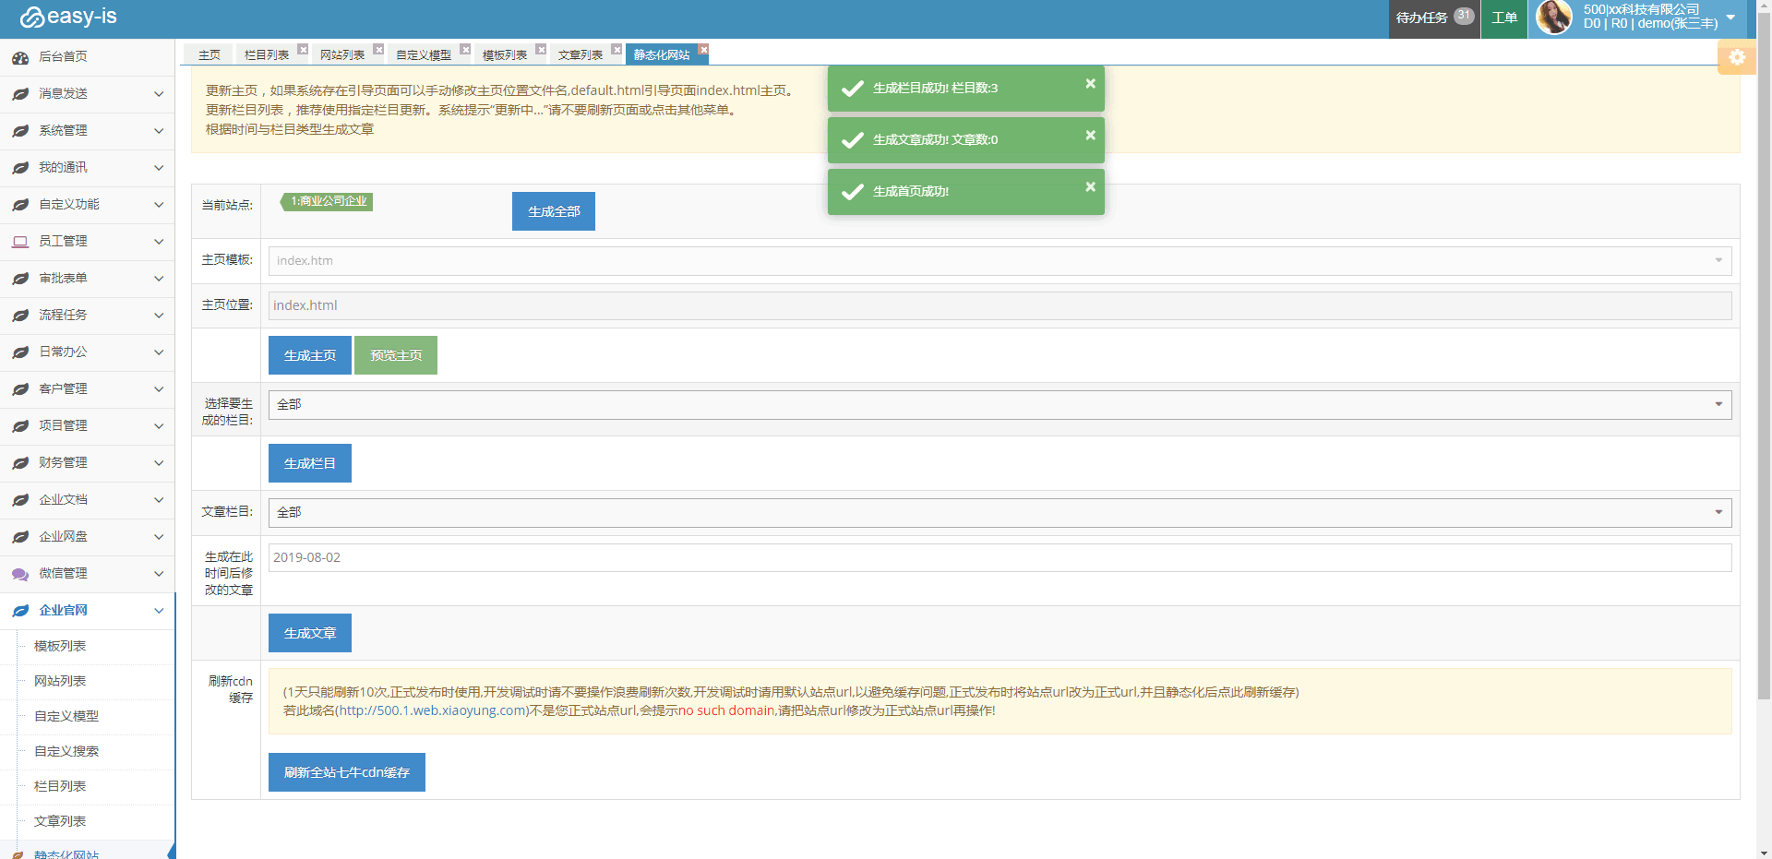The image size is (1772, 859).
Task: Open the 主页模板 index.htm dropdown
Action: (x=1000, y=260)
